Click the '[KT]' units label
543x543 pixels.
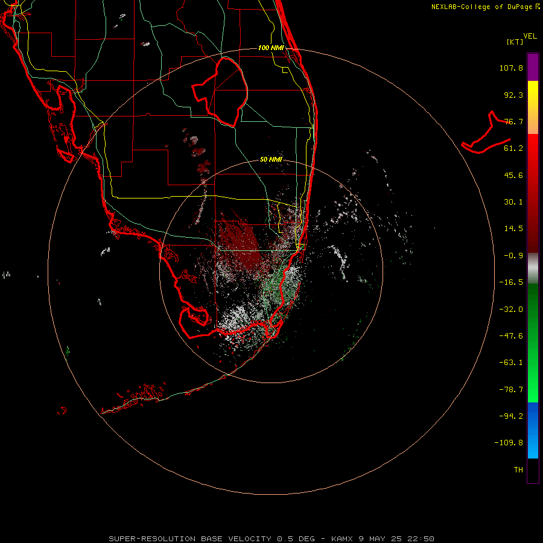(515, 42)
